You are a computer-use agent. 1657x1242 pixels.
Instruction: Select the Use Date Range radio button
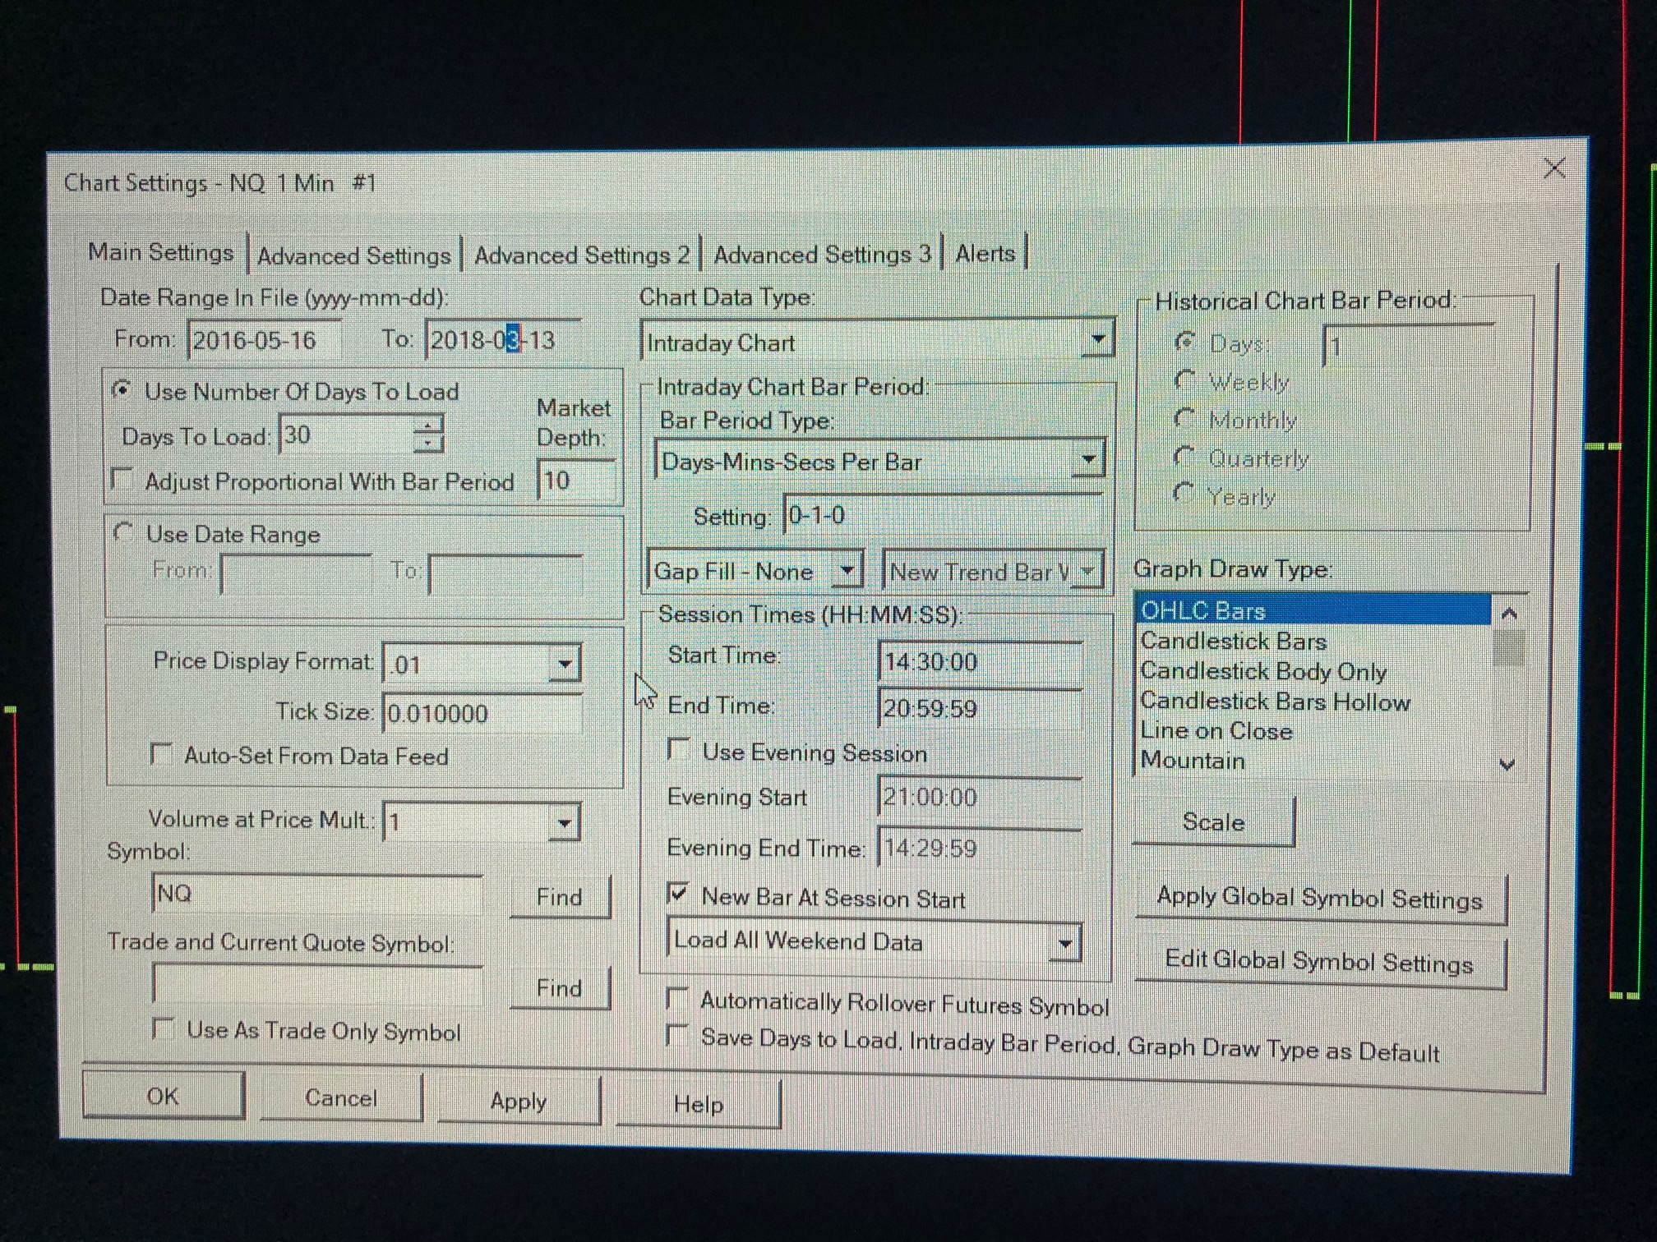(x=123, y=533)
